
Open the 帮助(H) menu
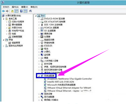coord(34,7)
